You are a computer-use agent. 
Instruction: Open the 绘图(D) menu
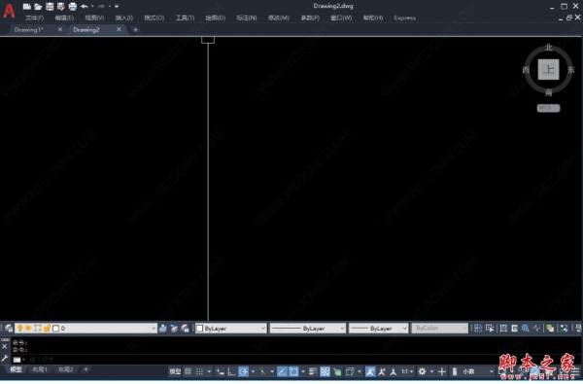pos(216,17)
